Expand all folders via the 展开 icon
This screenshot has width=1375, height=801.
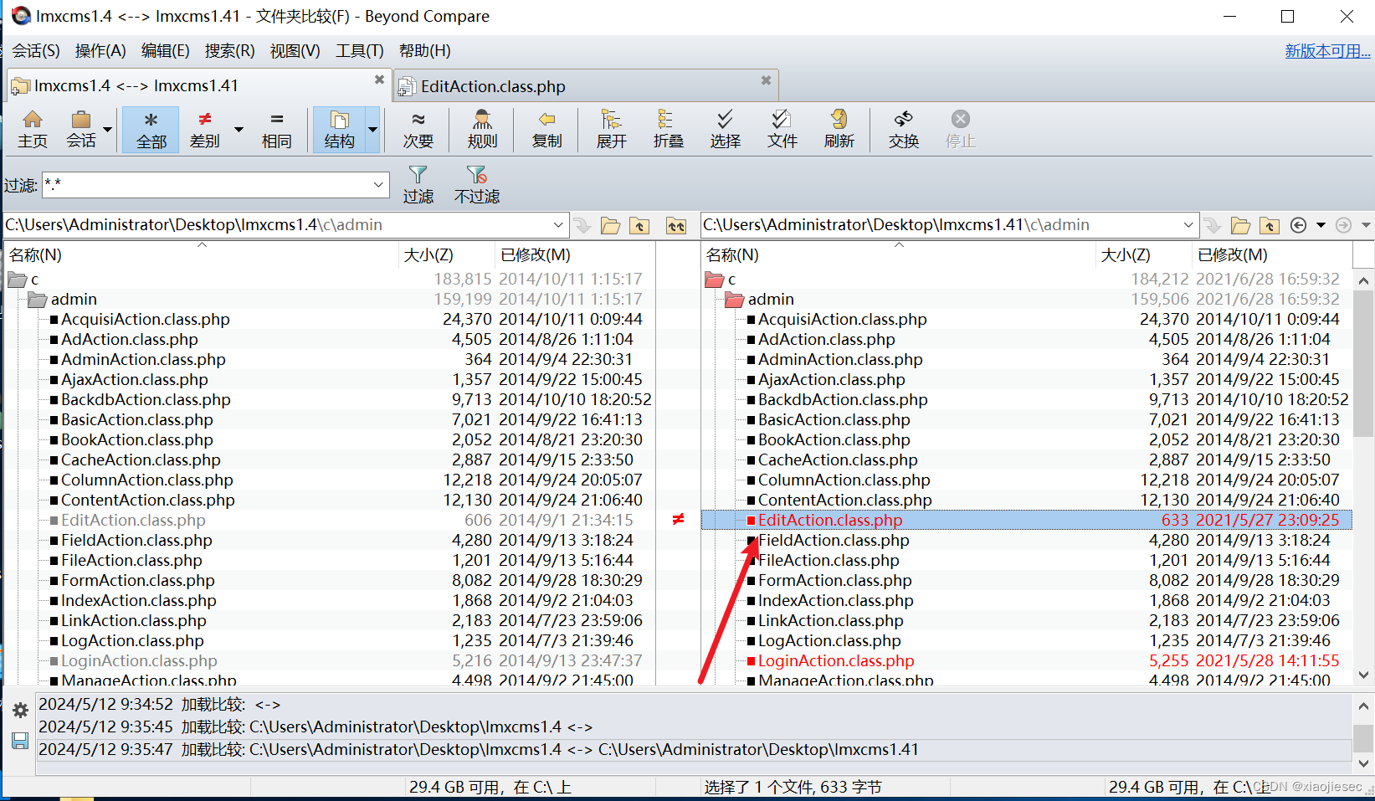(611, 129)
